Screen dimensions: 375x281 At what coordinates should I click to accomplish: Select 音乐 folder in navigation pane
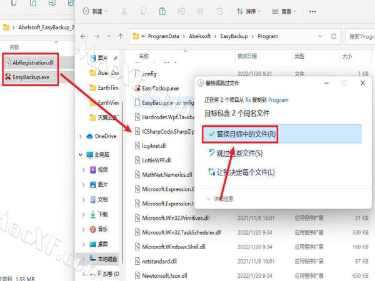(x=99, y=229)
